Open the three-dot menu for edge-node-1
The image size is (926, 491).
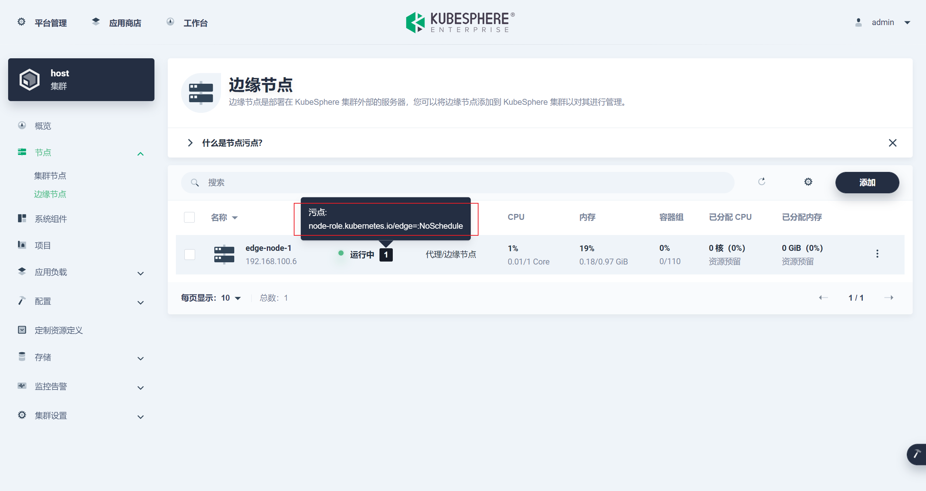877,254
